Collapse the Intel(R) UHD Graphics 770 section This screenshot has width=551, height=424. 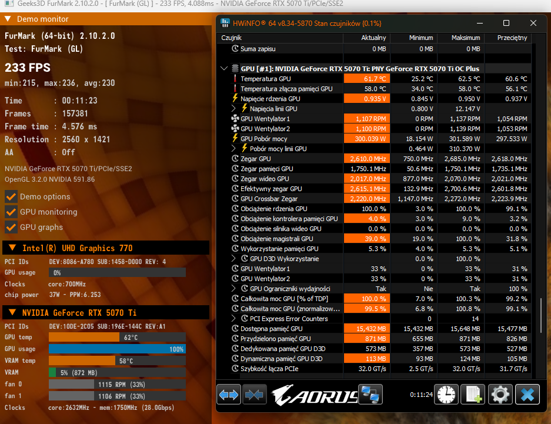tap(12, 248)
